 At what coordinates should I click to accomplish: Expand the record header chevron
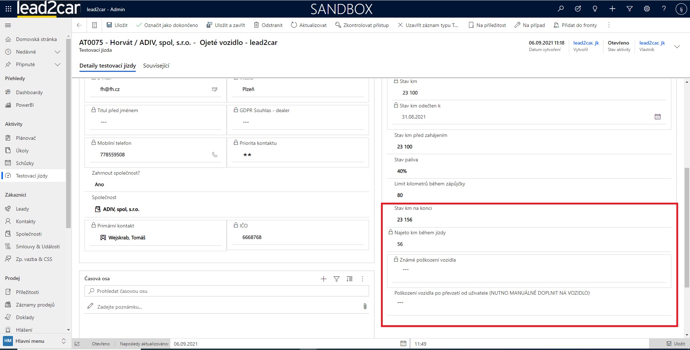pyautogui.click(x=677, y=47)
